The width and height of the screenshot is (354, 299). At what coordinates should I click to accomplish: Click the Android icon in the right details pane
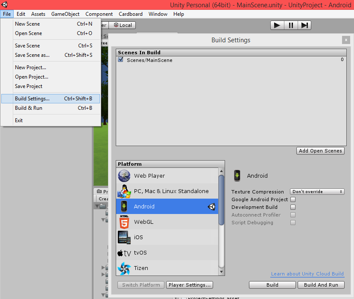237,176
